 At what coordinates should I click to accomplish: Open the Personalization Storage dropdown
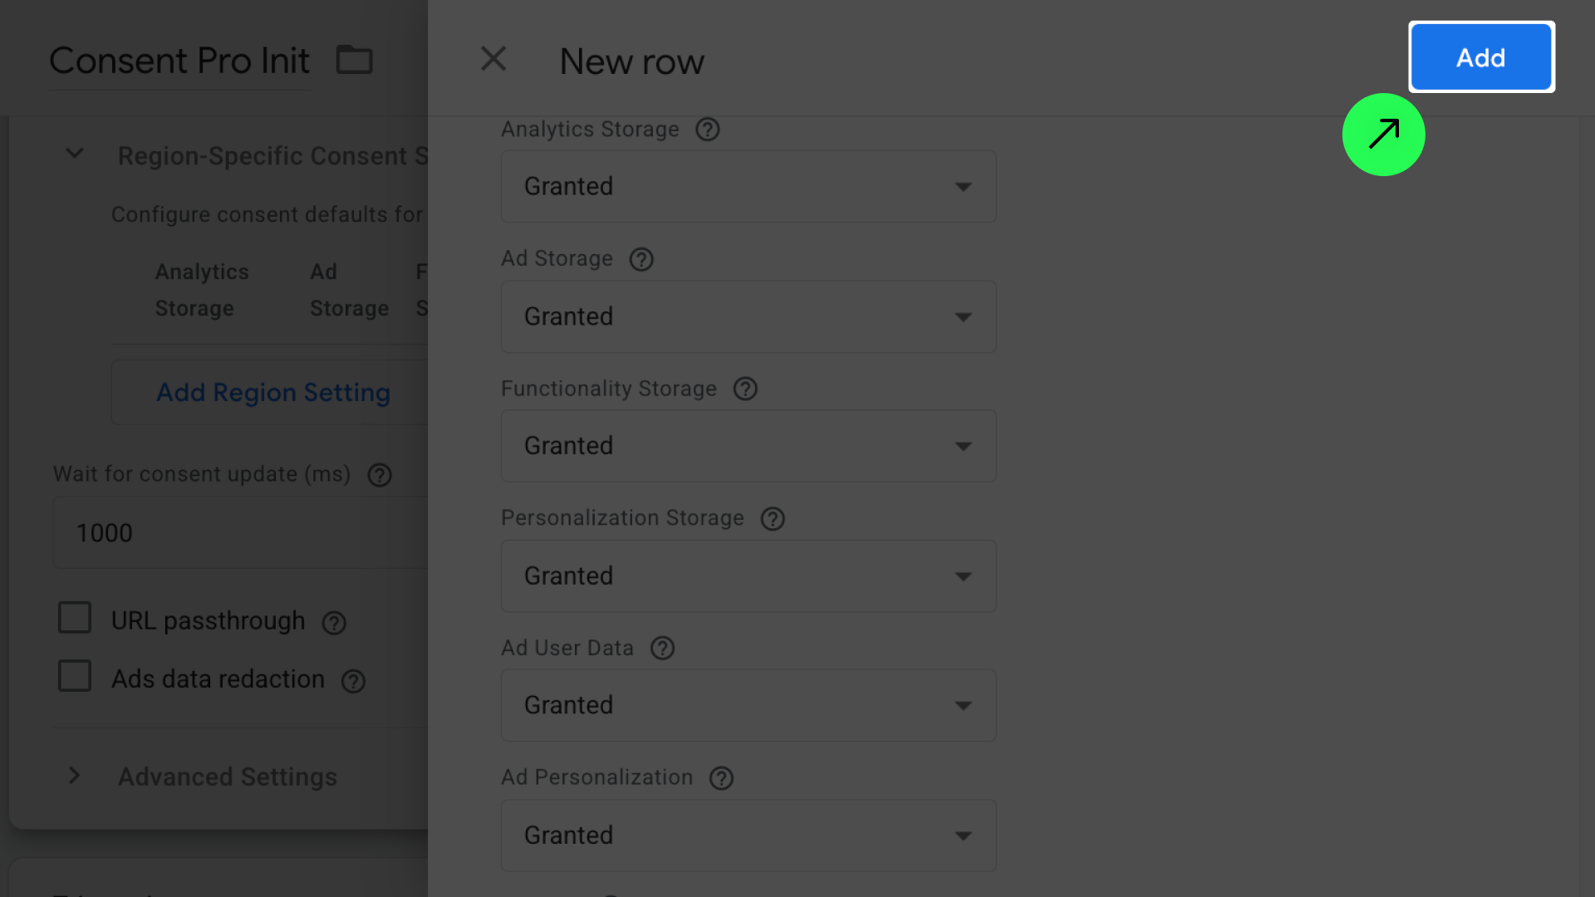pyautogui.click(x=748, y=576)
